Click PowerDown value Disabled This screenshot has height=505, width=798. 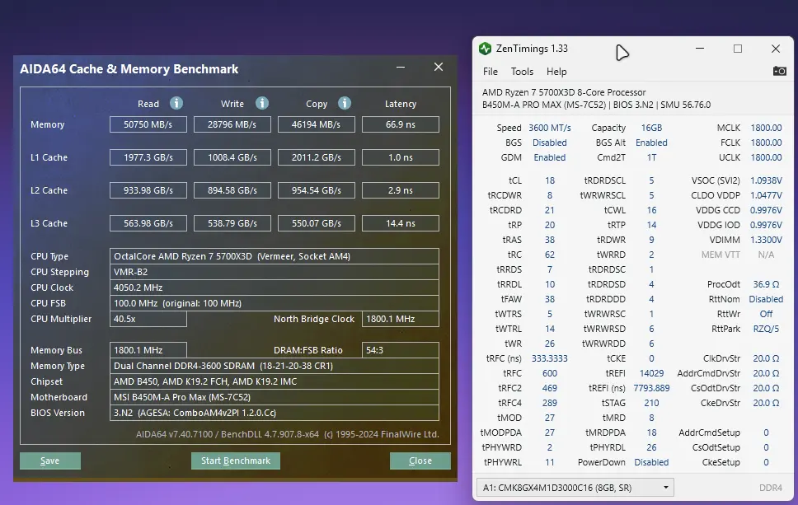pyautogui.click(x=651, y=462)
